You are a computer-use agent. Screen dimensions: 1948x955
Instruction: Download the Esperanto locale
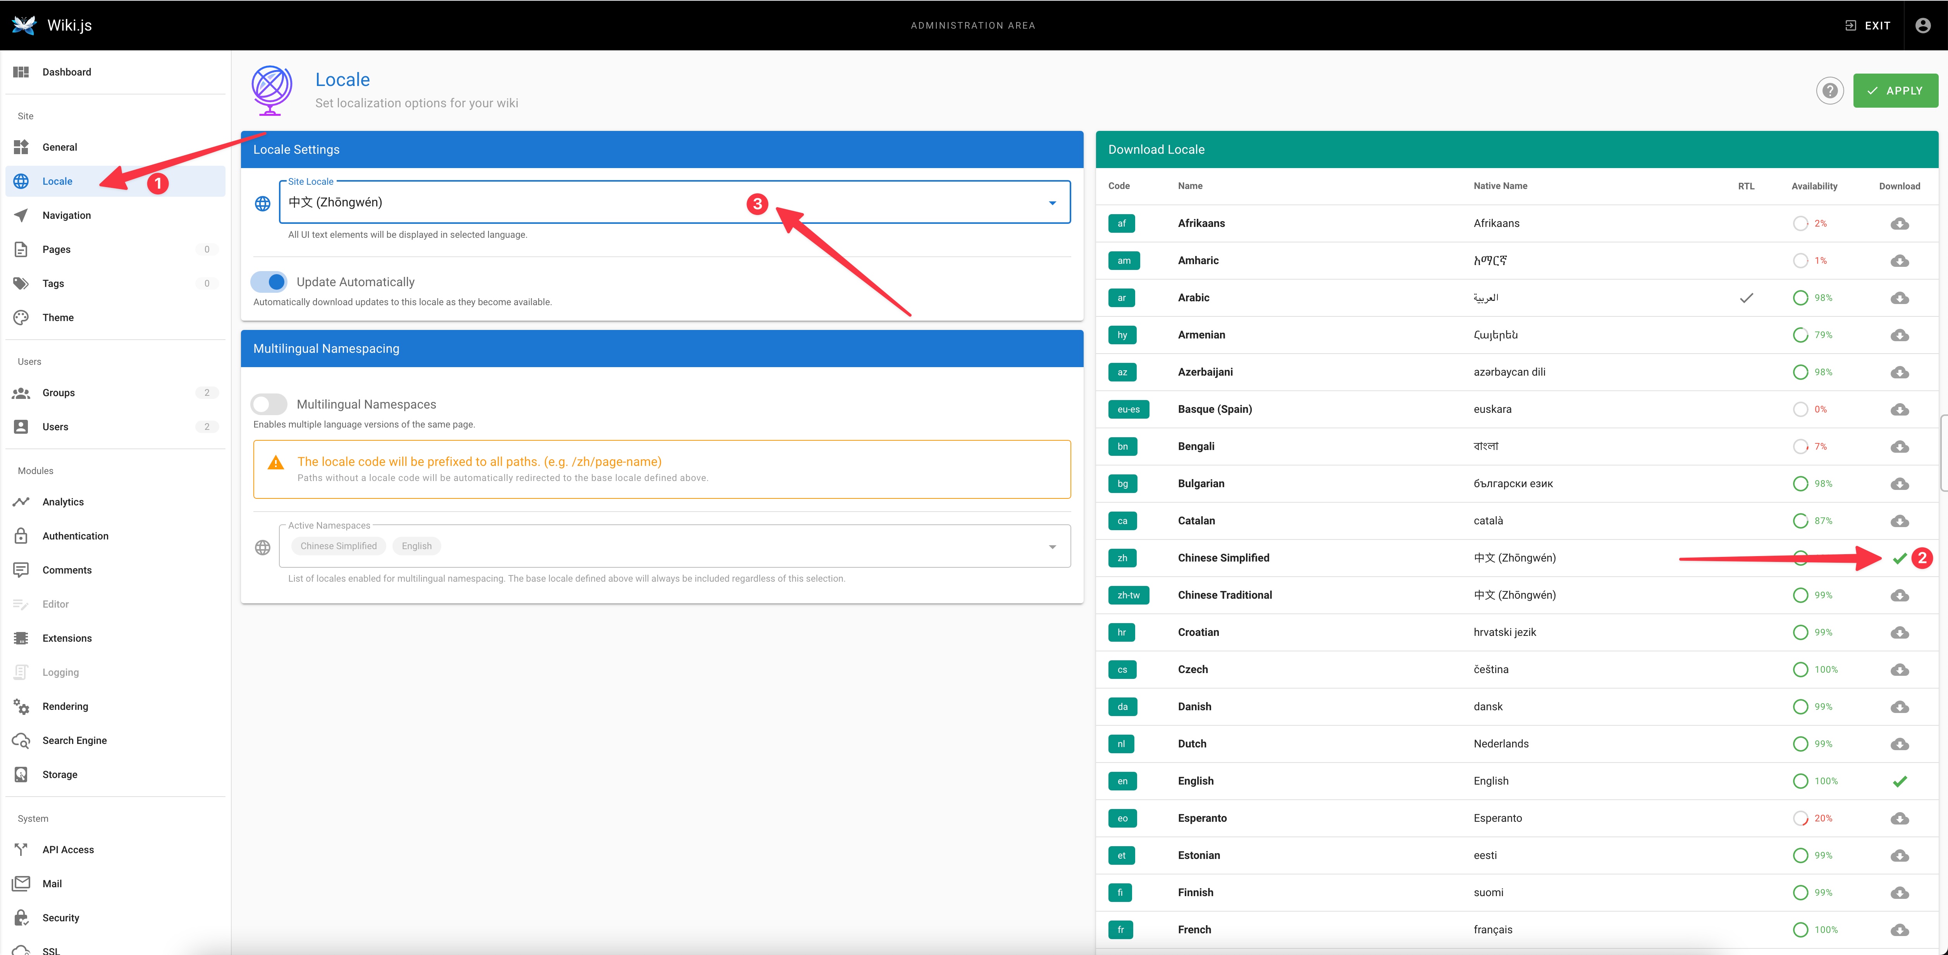(x=1900, y=818)
